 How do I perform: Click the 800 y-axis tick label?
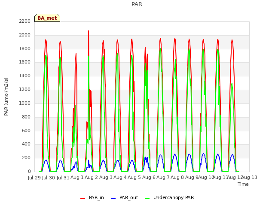[x=26, y=117]
